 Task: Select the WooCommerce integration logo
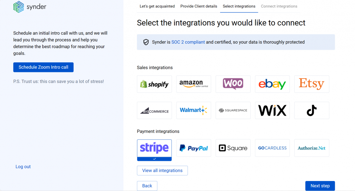click(233, 84)
